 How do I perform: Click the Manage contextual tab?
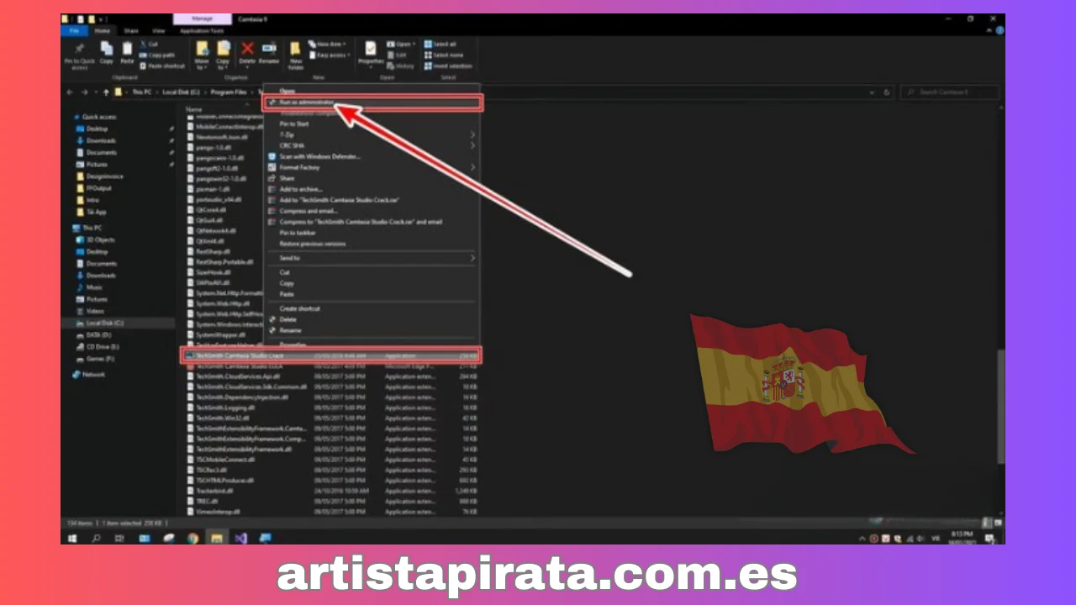coord(203,18)
